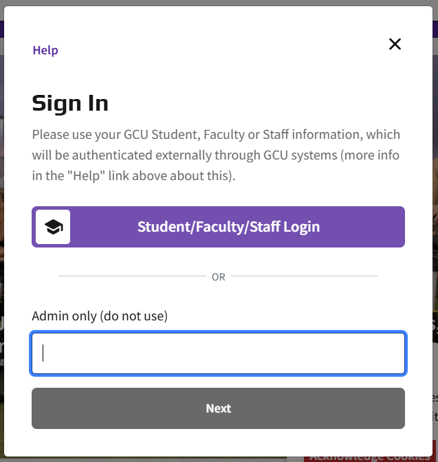Dismiss the modal using the X icon
This screenshot has height=462, width=438.
pyautogui.click(x=395, y=44)
